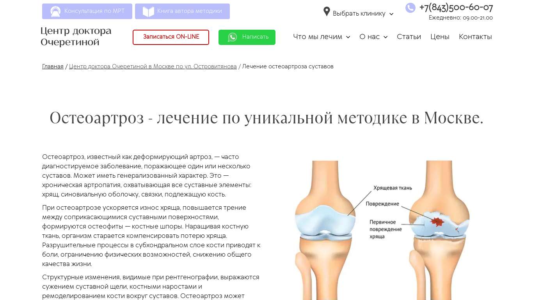Expand the Выбрать клинику chevron
This screenshot has width=533, height=300.
pyautogui.click(x=391, y=14)
